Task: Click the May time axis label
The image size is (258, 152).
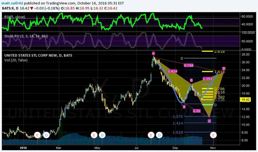Action: coord(97,148)
